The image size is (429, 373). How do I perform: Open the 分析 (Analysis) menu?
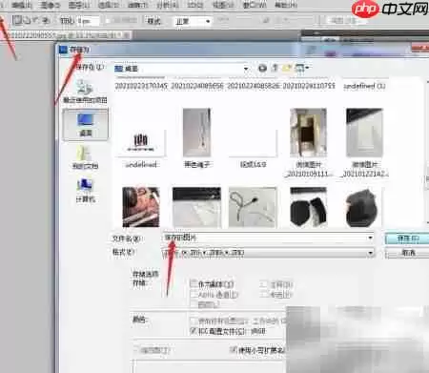coord(168,5)
